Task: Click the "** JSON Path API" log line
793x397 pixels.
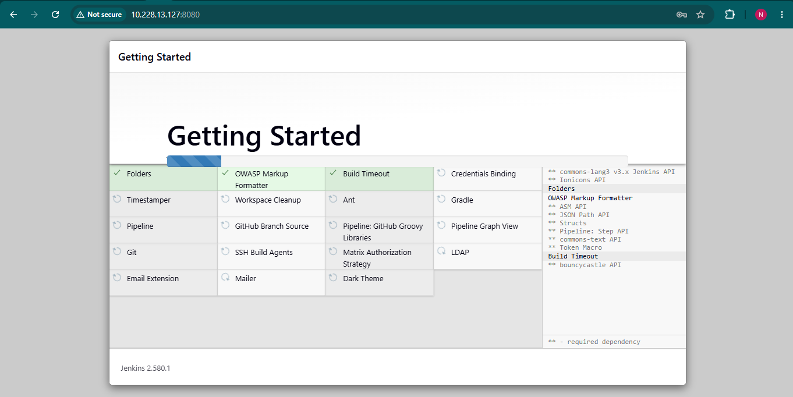Action: tap(579, 215)
